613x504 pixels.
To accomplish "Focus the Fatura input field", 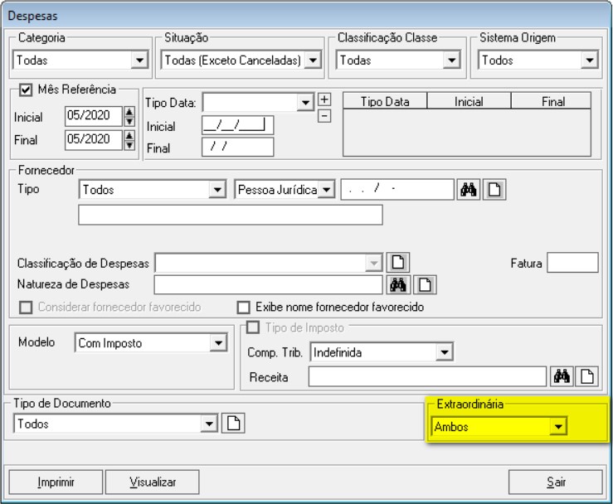I will click(572, 262).
